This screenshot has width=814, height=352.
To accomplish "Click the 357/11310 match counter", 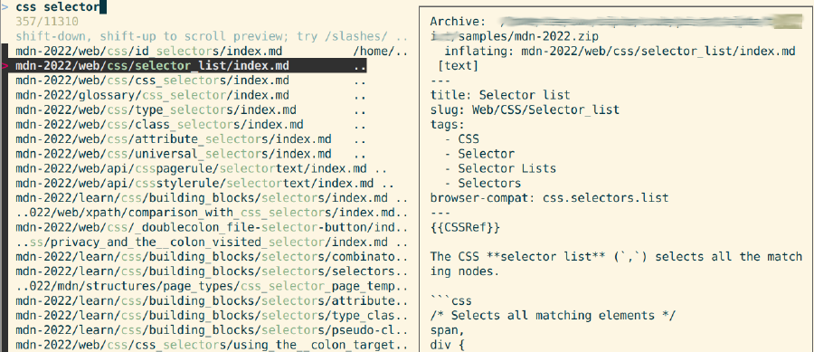I will point(47,22).
